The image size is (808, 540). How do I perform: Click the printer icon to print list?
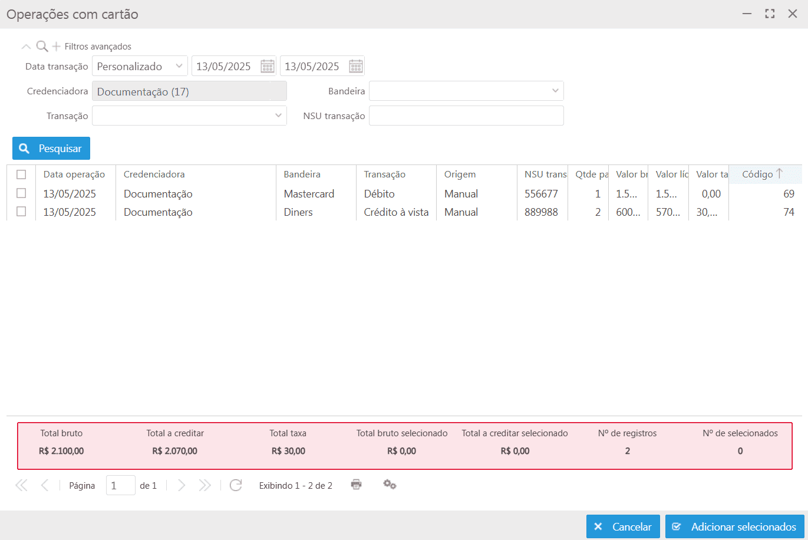tap(356, 485)
